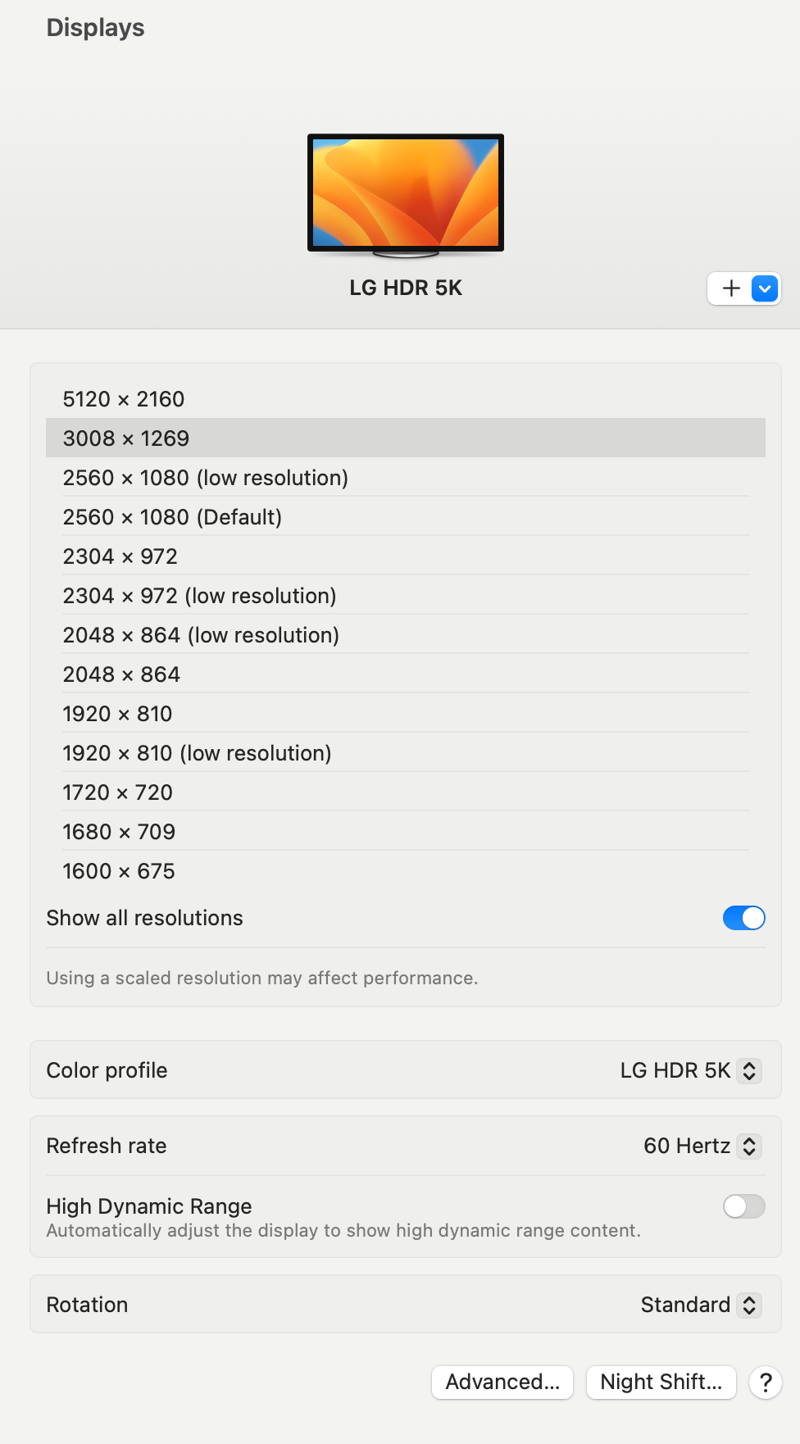The image size is (800, 1444).
Task: Open Night Shift... settings
Action: (661, 1383)
